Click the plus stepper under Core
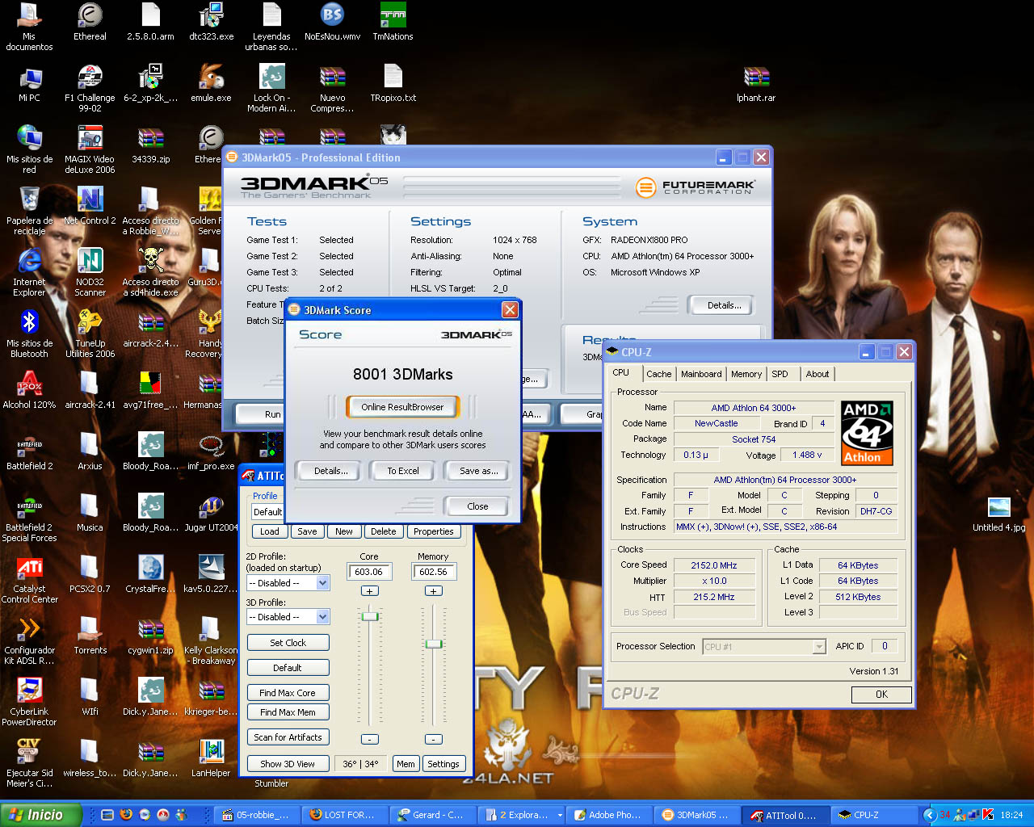This screenshot has height=827, width=1034. click(x=369, y=591)
